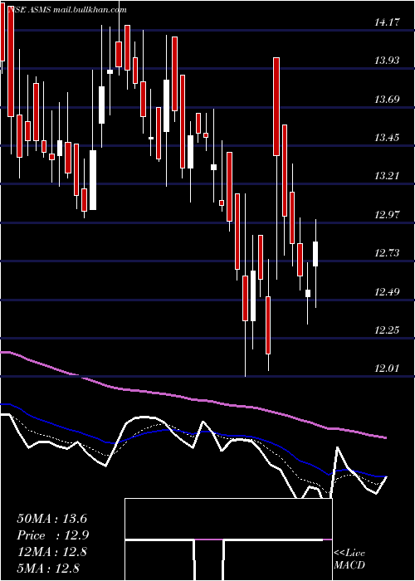Click the 14.17 price axis label

387,22
